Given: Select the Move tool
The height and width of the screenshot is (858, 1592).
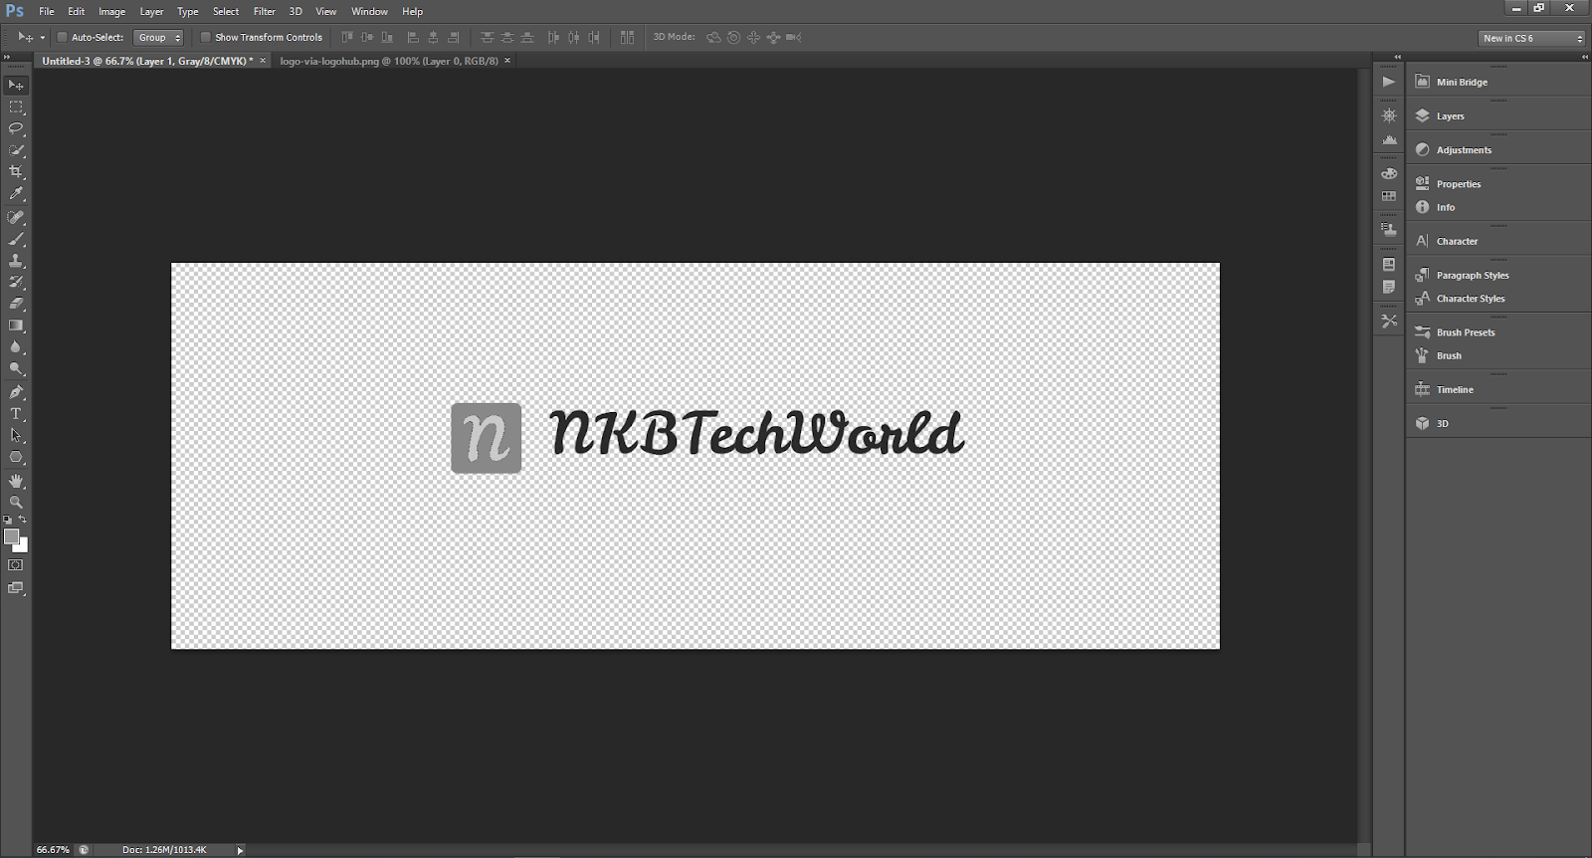Looking at the screenshot, I should click(16, 85).
